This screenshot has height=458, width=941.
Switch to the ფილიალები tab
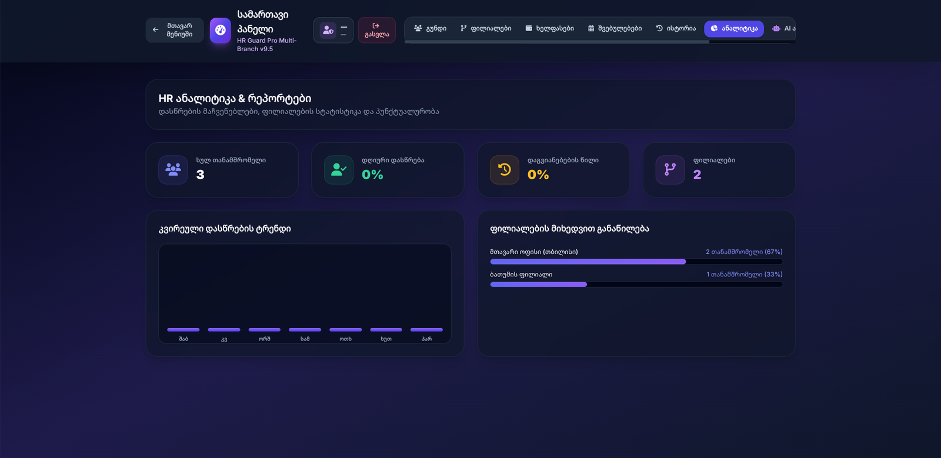point(486,28)
